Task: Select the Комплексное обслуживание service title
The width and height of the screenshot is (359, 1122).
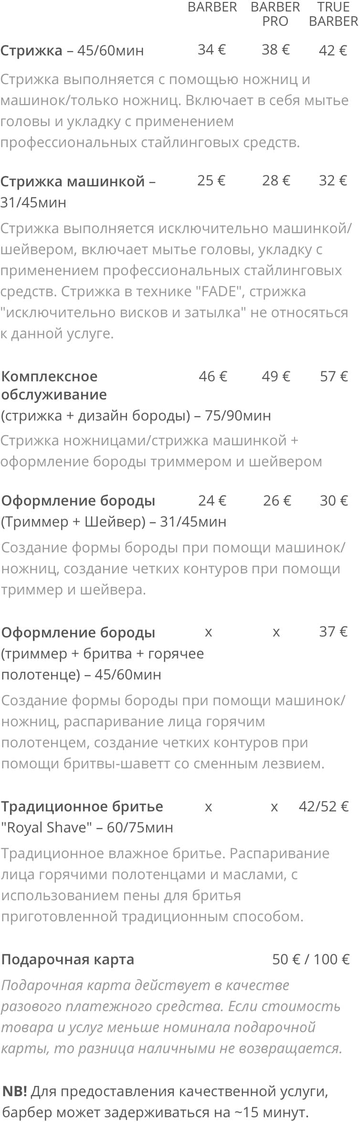Action: (54, 385)
